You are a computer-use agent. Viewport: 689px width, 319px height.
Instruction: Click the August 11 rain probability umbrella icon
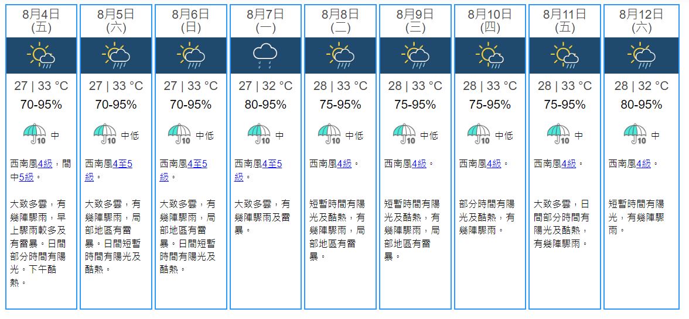(559, 134)
